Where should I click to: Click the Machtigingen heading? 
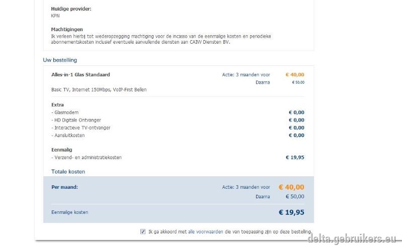pyautogui.click(x=67, y=30)
